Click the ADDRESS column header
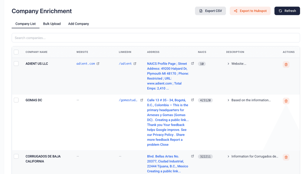Viewport: 307px width, 174px height. tap(153, 52)
